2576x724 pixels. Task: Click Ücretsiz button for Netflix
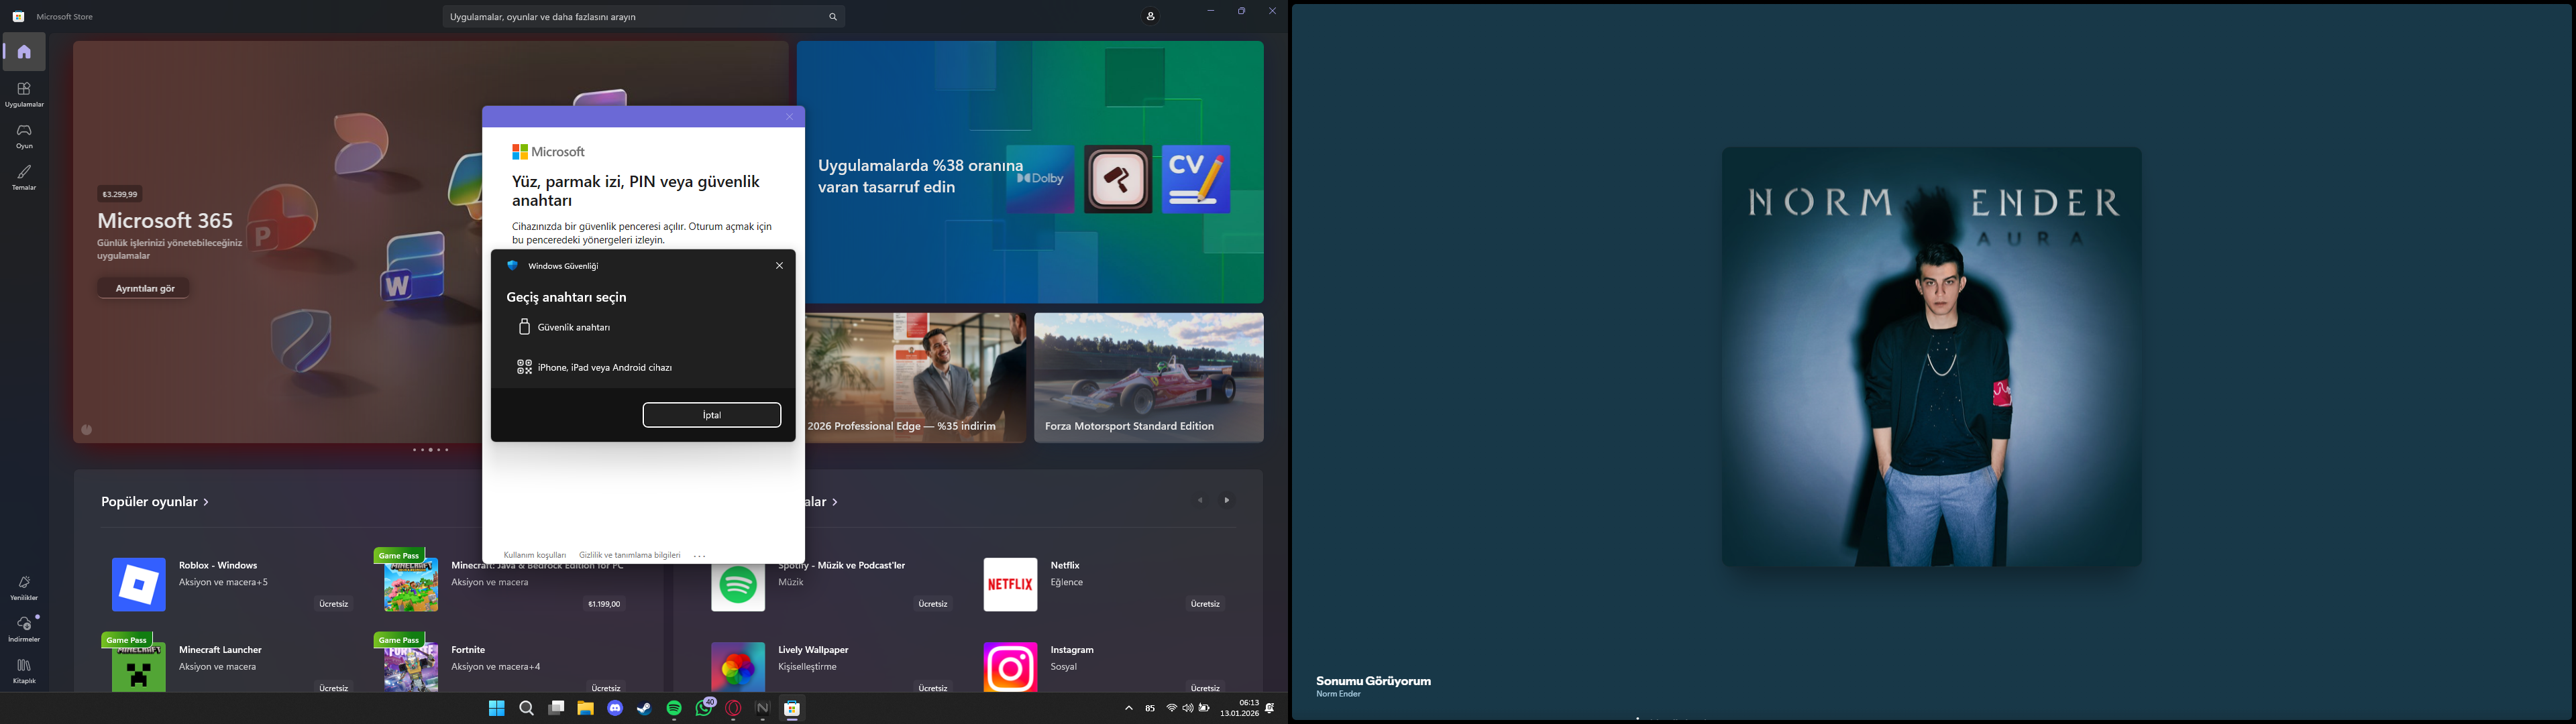point(1205,604)
